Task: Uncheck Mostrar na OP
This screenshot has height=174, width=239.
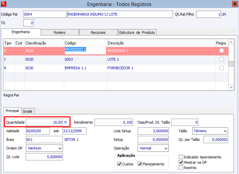Action: [181, 162]
